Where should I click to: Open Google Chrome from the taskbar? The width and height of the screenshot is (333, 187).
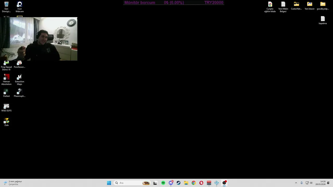click(x=194, y=183)
